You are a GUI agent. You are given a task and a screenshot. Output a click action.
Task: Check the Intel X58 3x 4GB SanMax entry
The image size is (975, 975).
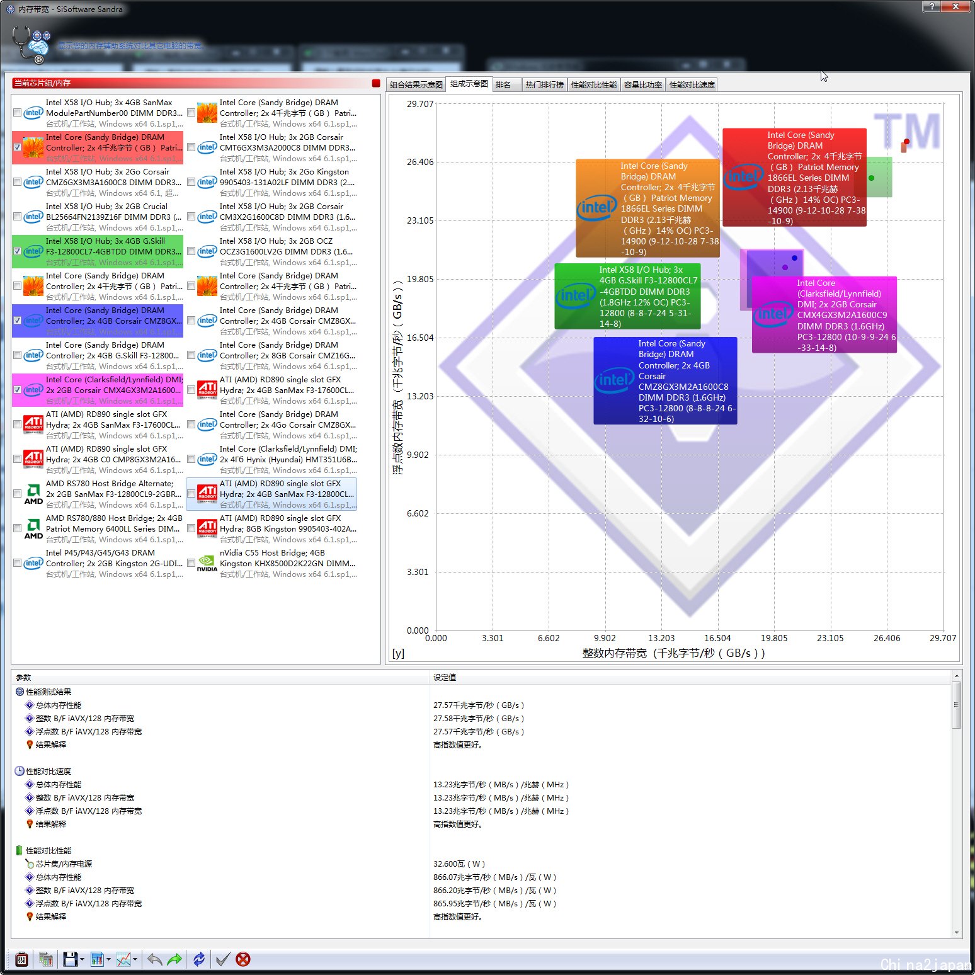click(x=18, y=113)
